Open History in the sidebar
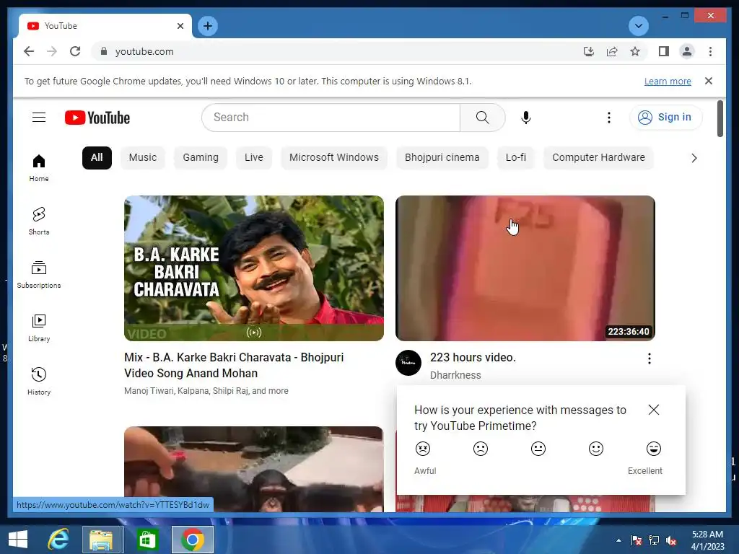This screenshot has width=739, height=554. point(39,381)
